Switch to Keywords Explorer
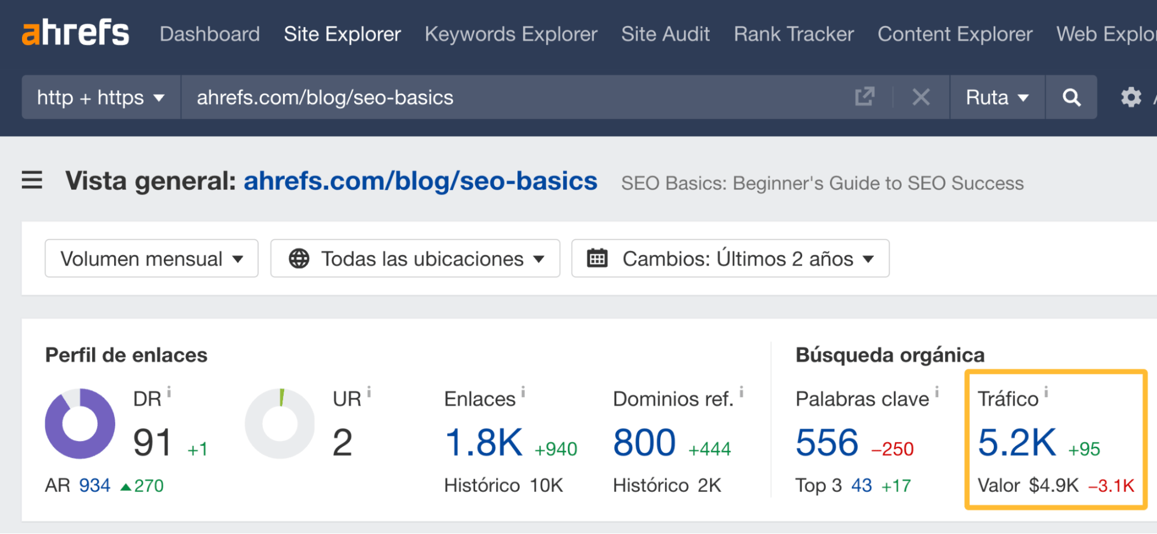 (x=511, y=34)
